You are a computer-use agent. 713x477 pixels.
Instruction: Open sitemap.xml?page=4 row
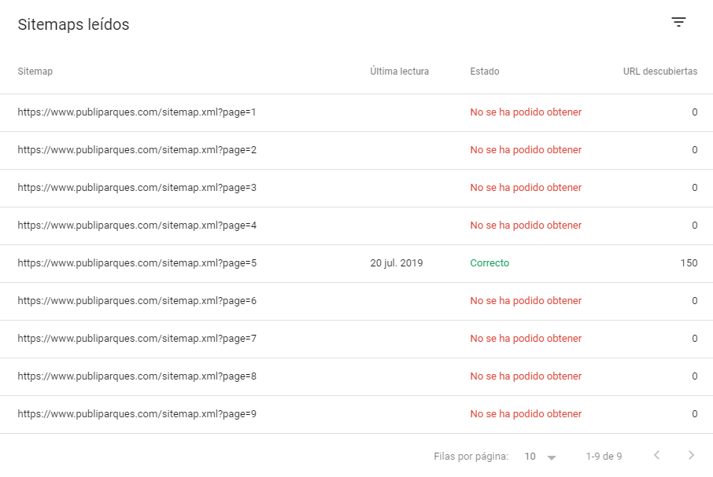pyautogui.click(x=356, y=226)
